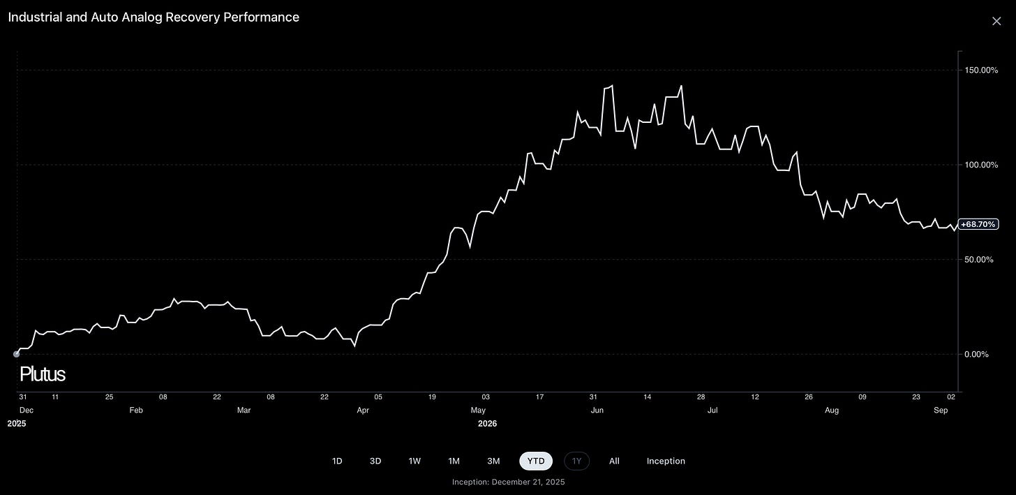Image resolution: width=1016 pixels, height=495 pixels.
Task: Click the Plutus logo watermark
Action: pyautogui.click(x=43, y=374)
